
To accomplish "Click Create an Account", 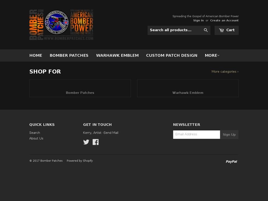I will point(224,20).
